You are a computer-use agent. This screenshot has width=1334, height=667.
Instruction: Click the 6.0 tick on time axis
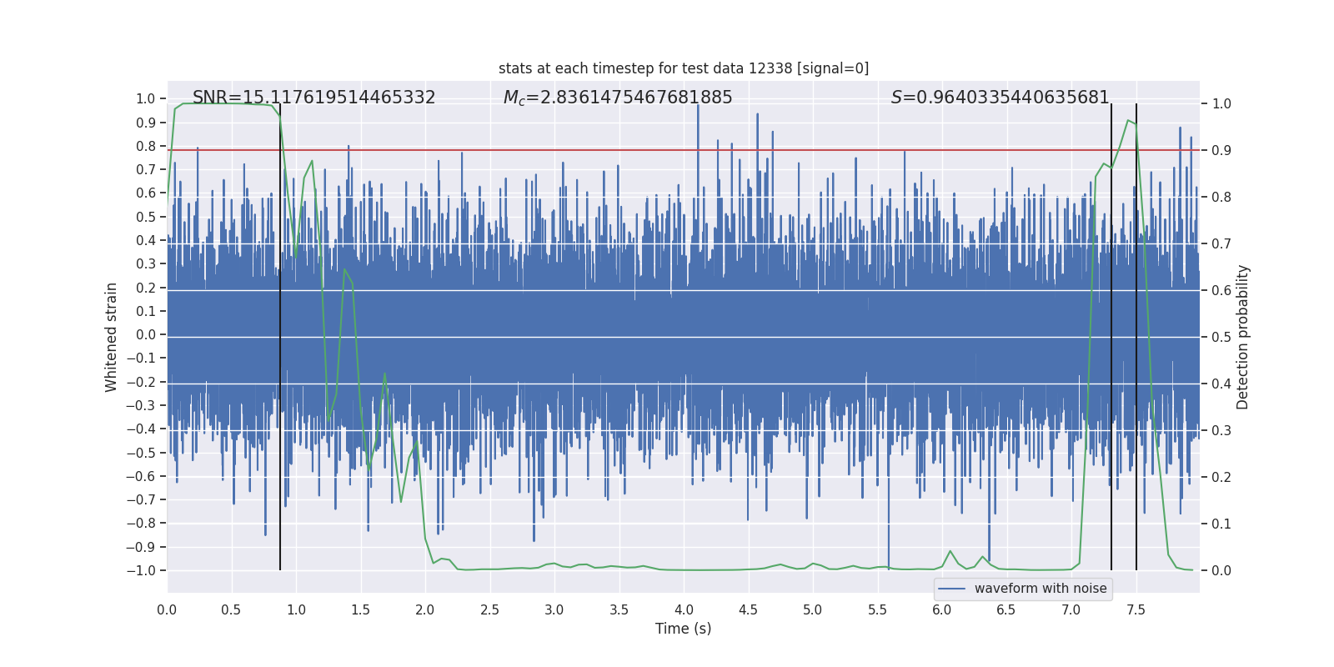pyautogui.click(x=942, y=609)
